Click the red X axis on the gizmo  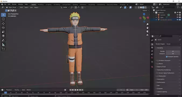click(148, 18)
